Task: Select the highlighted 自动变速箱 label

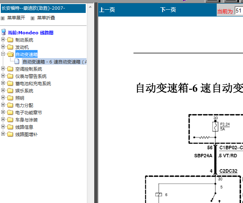Action: click(x=27, y=54)
